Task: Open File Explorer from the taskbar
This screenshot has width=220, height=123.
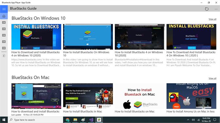Action: (75, 120)
